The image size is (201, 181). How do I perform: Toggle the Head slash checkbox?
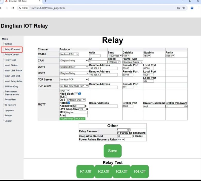(x=80, y=94)
